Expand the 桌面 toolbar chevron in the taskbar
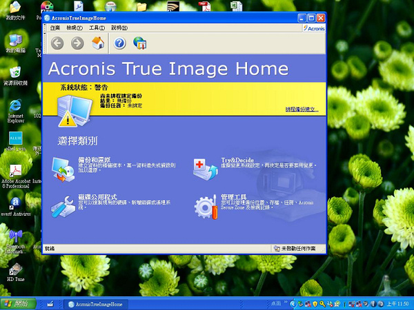414x310 pixels. 286,302
